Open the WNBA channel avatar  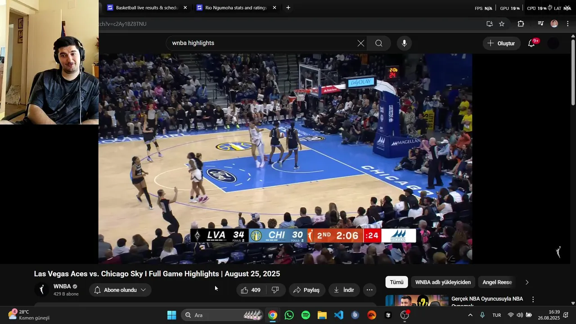coord(42,290)
